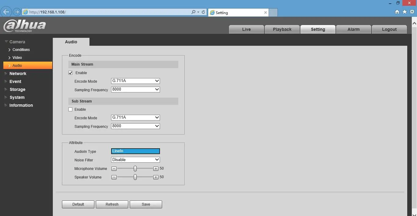Screen dimensions: 417x216
Task: Open the browser home page icon
Action: point(397,12)
